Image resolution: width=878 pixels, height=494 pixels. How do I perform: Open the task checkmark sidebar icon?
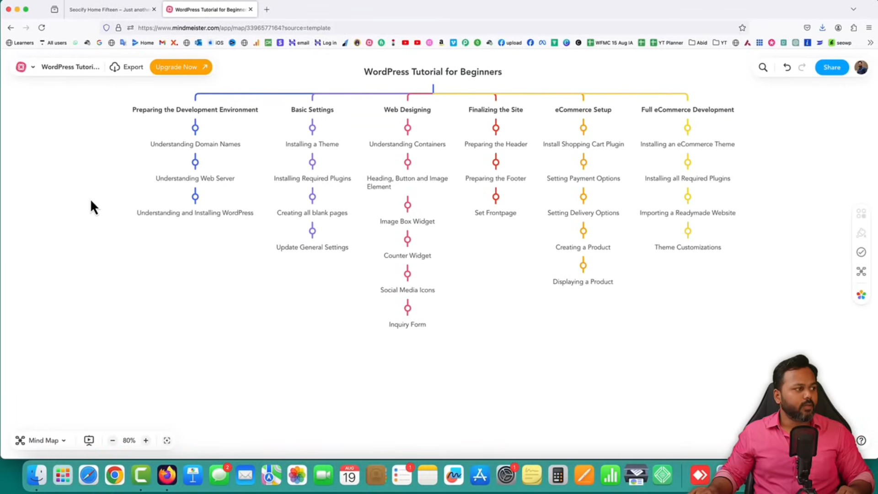[861, 252]
